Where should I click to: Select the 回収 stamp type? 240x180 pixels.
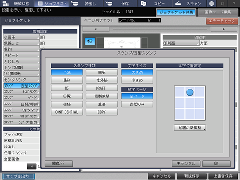pos(102,72)
